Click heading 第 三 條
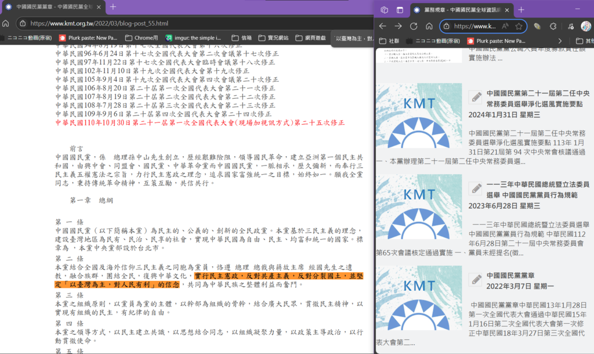Viewport: 594px width, 354px height. point(70,295)
